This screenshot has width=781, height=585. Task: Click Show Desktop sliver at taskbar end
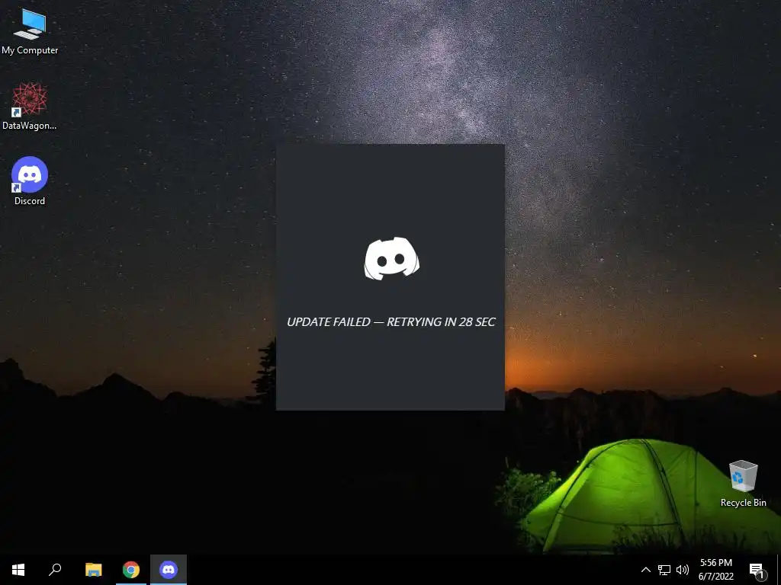[779, 570]
